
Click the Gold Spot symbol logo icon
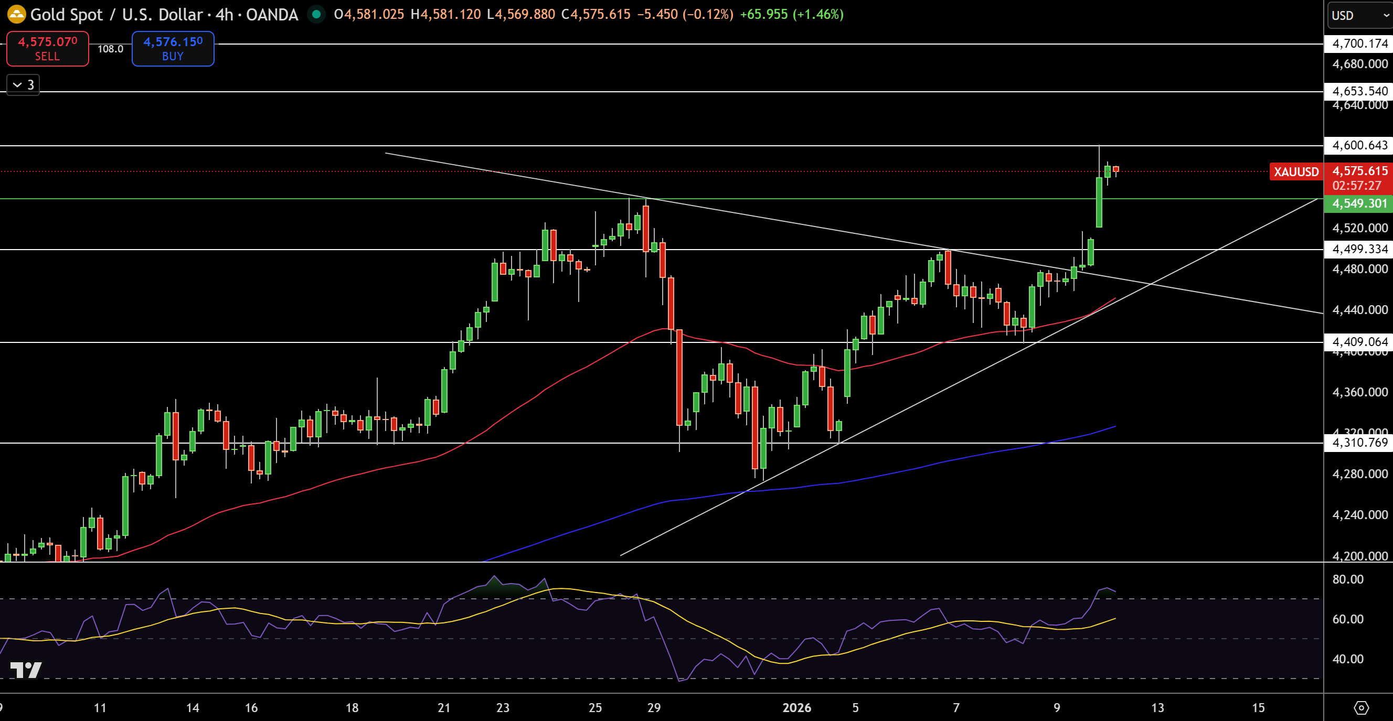16,14
